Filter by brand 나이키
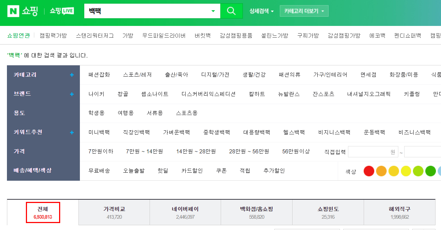The height and width of the screenshot is (230, 441). pyautogui.click(x=96, y=94)
